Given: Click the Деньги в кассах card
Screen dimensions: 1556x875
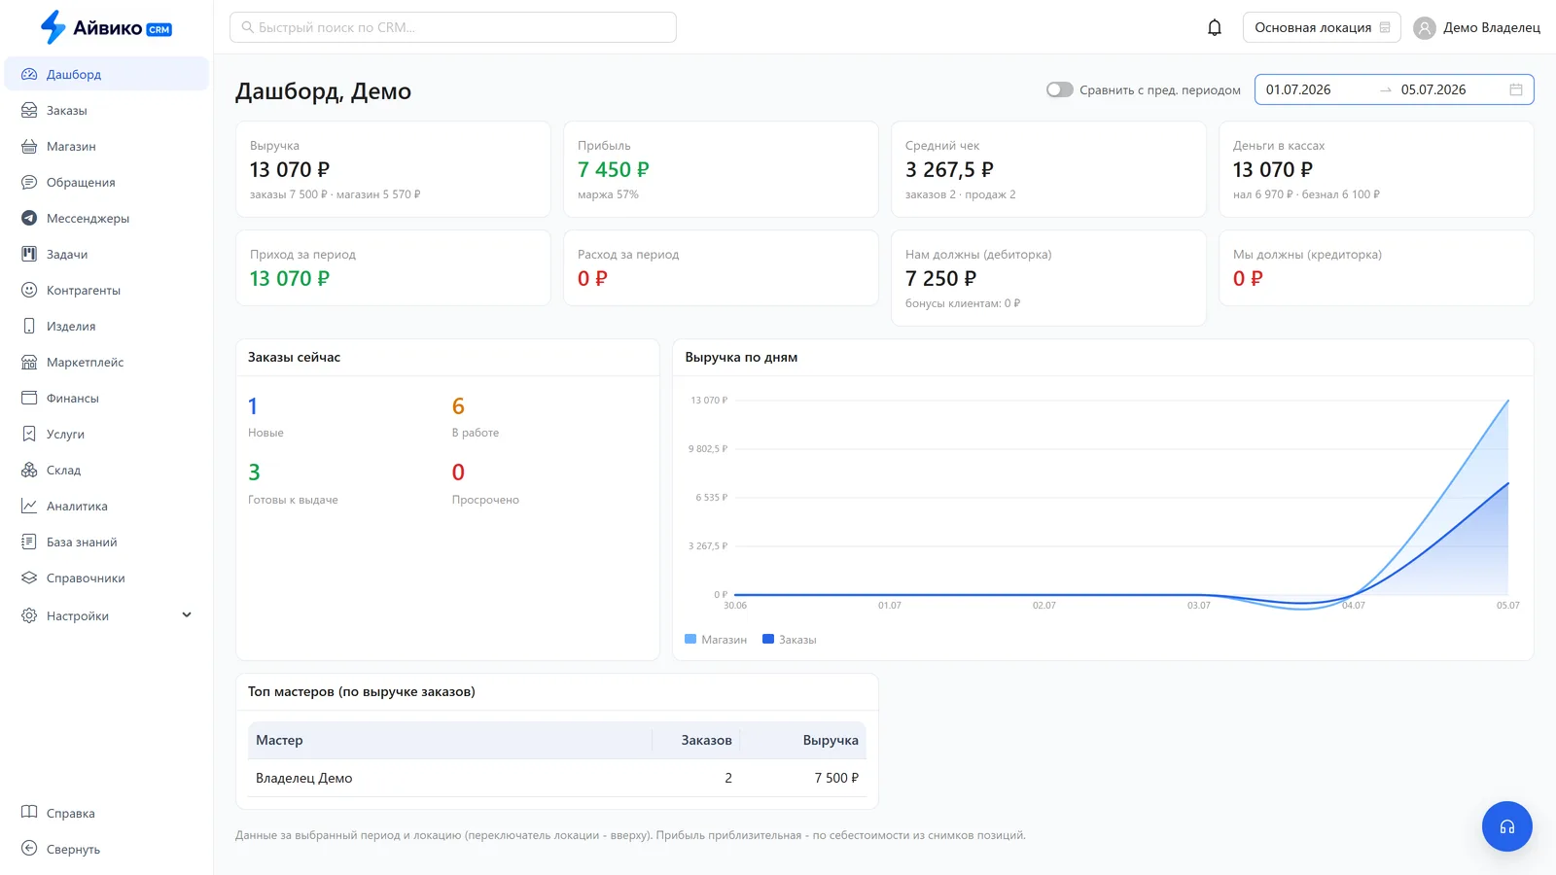Looking at the screenshot, I should [1376, 169].
